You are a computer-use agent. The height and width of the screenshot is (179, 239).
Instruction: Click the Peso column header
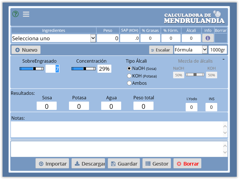click(108, 30)
